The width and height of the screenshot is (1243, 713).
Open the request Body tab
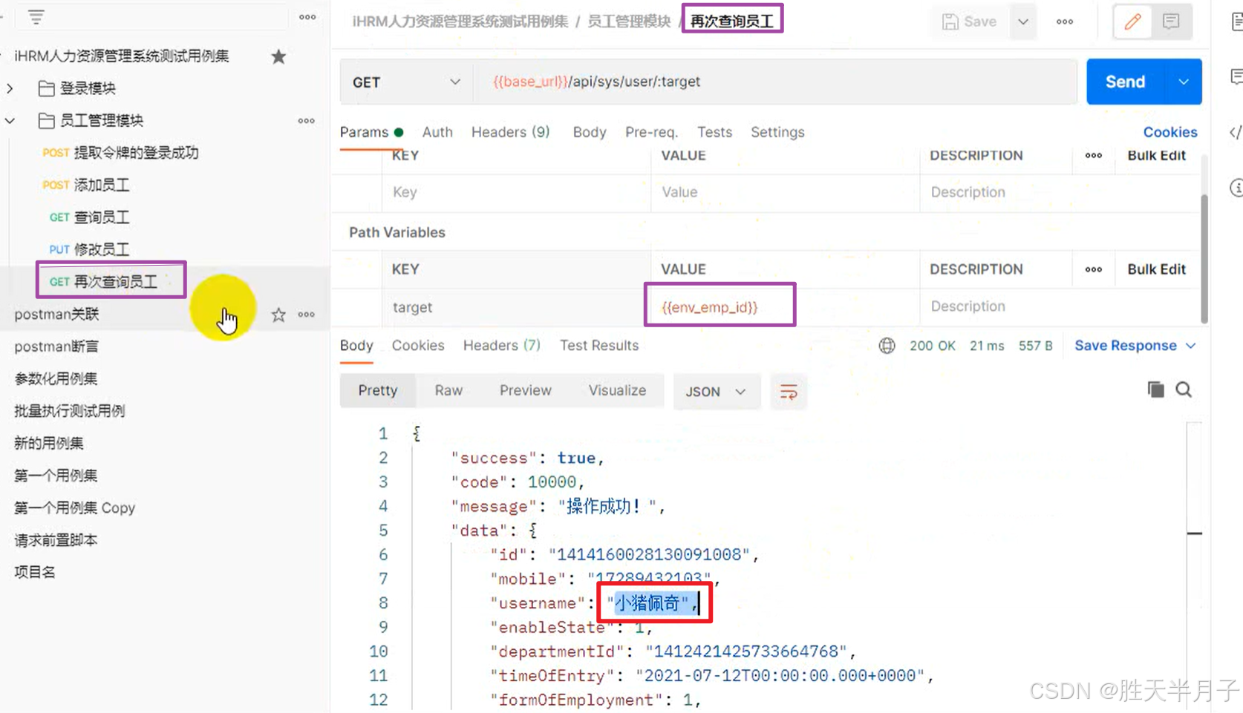[x=590, y=132]
